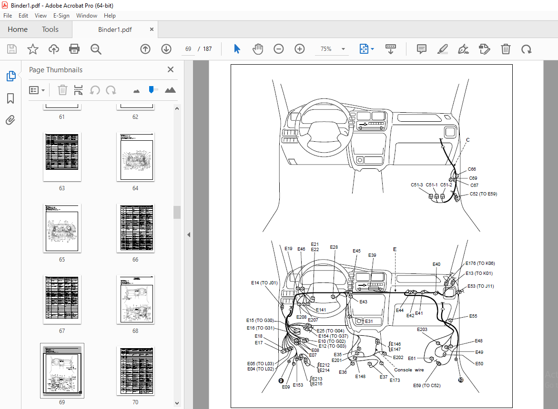Add a sticky note comment
This screenshot has height=409, width=558.
(x=421, y=49)
